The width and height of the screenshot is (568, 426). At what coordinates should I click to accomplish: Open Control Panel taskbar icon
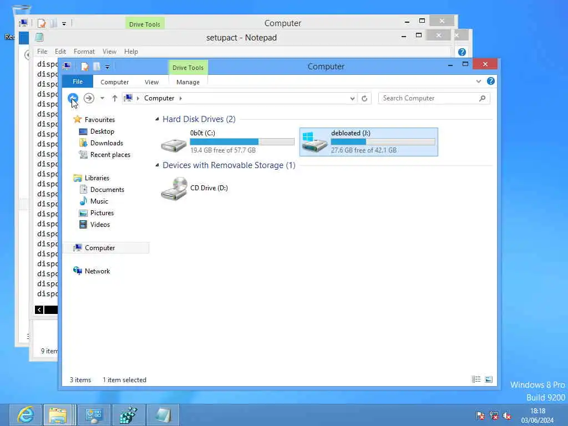click(x=94, y=415)
